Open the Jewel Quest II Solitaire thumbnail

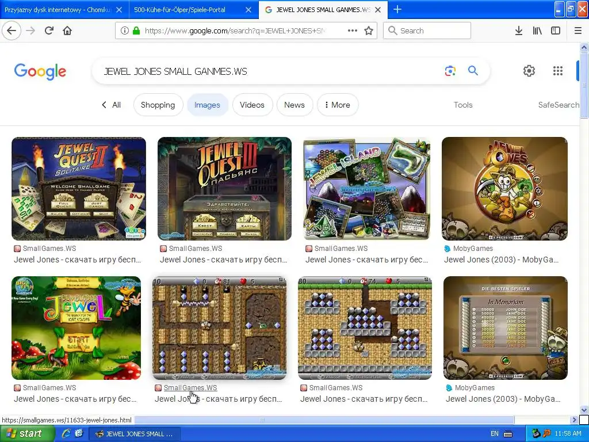pos(78,189)
